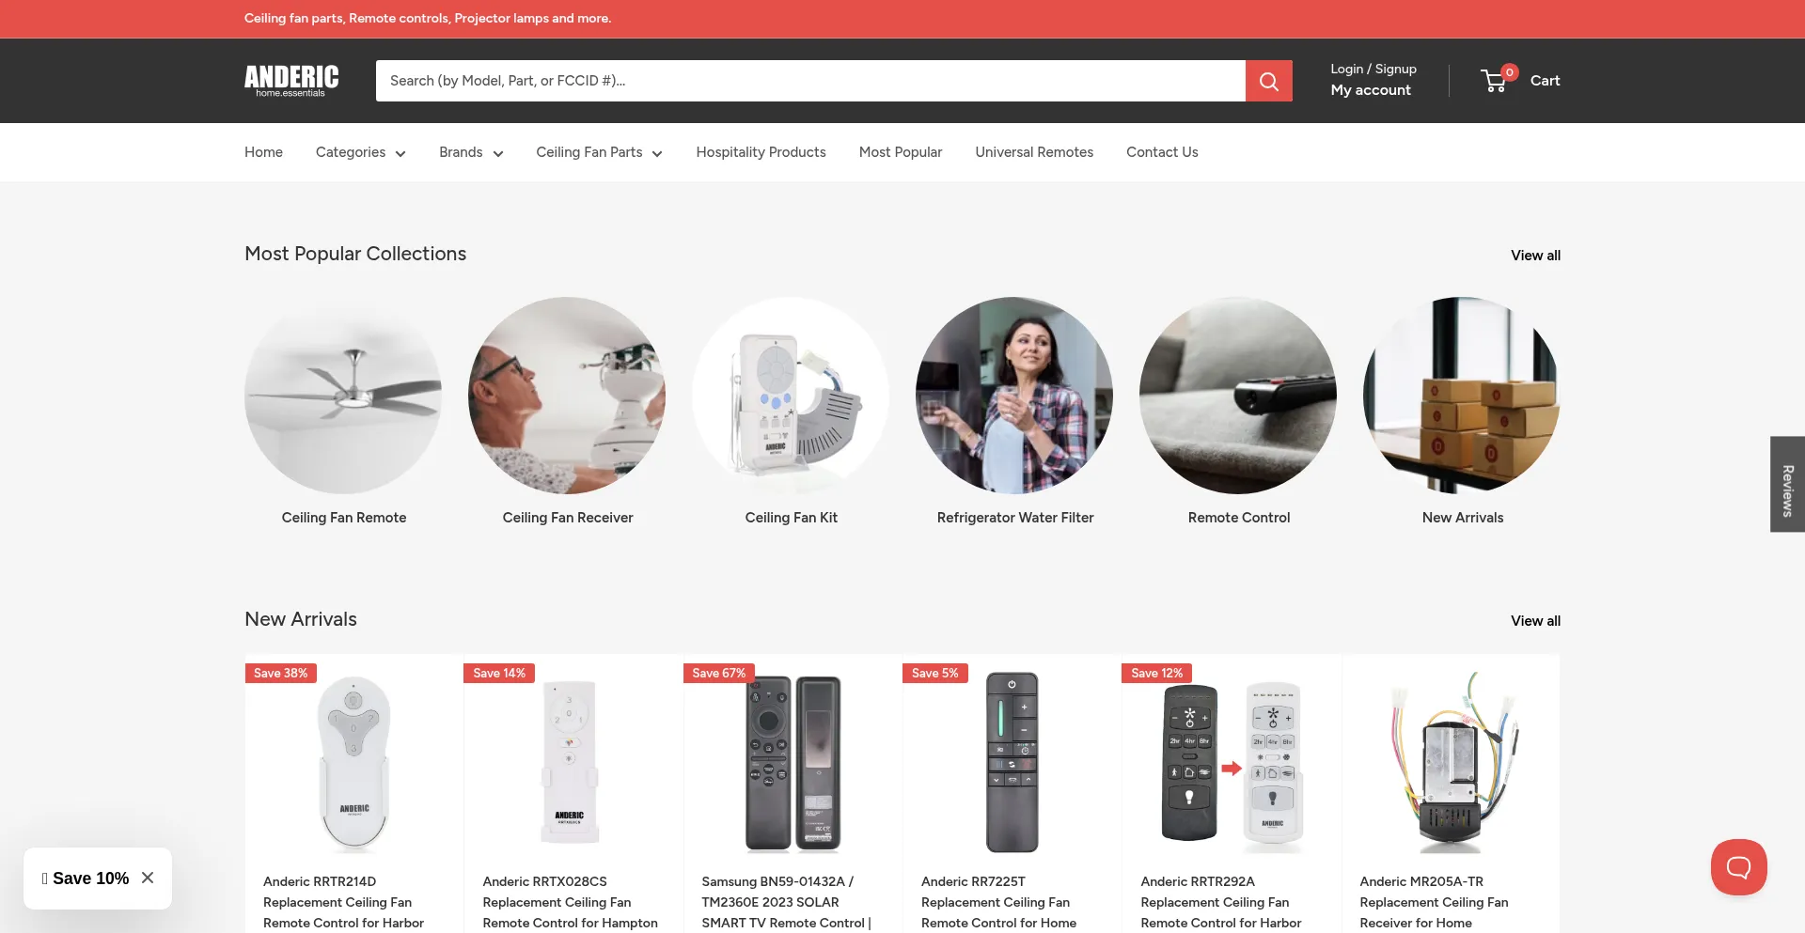
Task: Expand the Ceiling Fan Parts dropdown
Action: pyautogui.click(x=600, y=152)
